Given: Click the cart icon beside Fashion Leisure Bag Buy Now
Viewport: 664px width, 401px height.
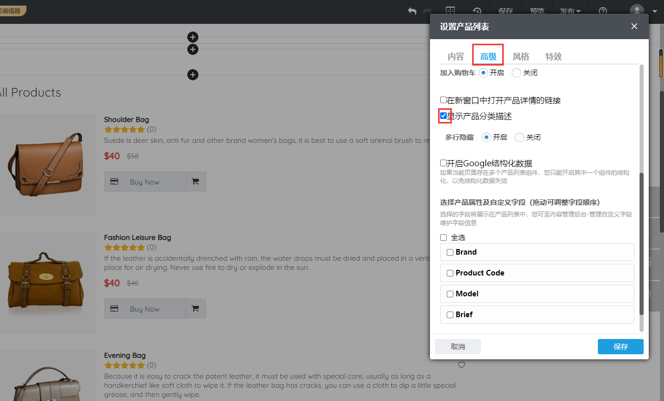Looking at the screenshot, I should coord(196,309).
